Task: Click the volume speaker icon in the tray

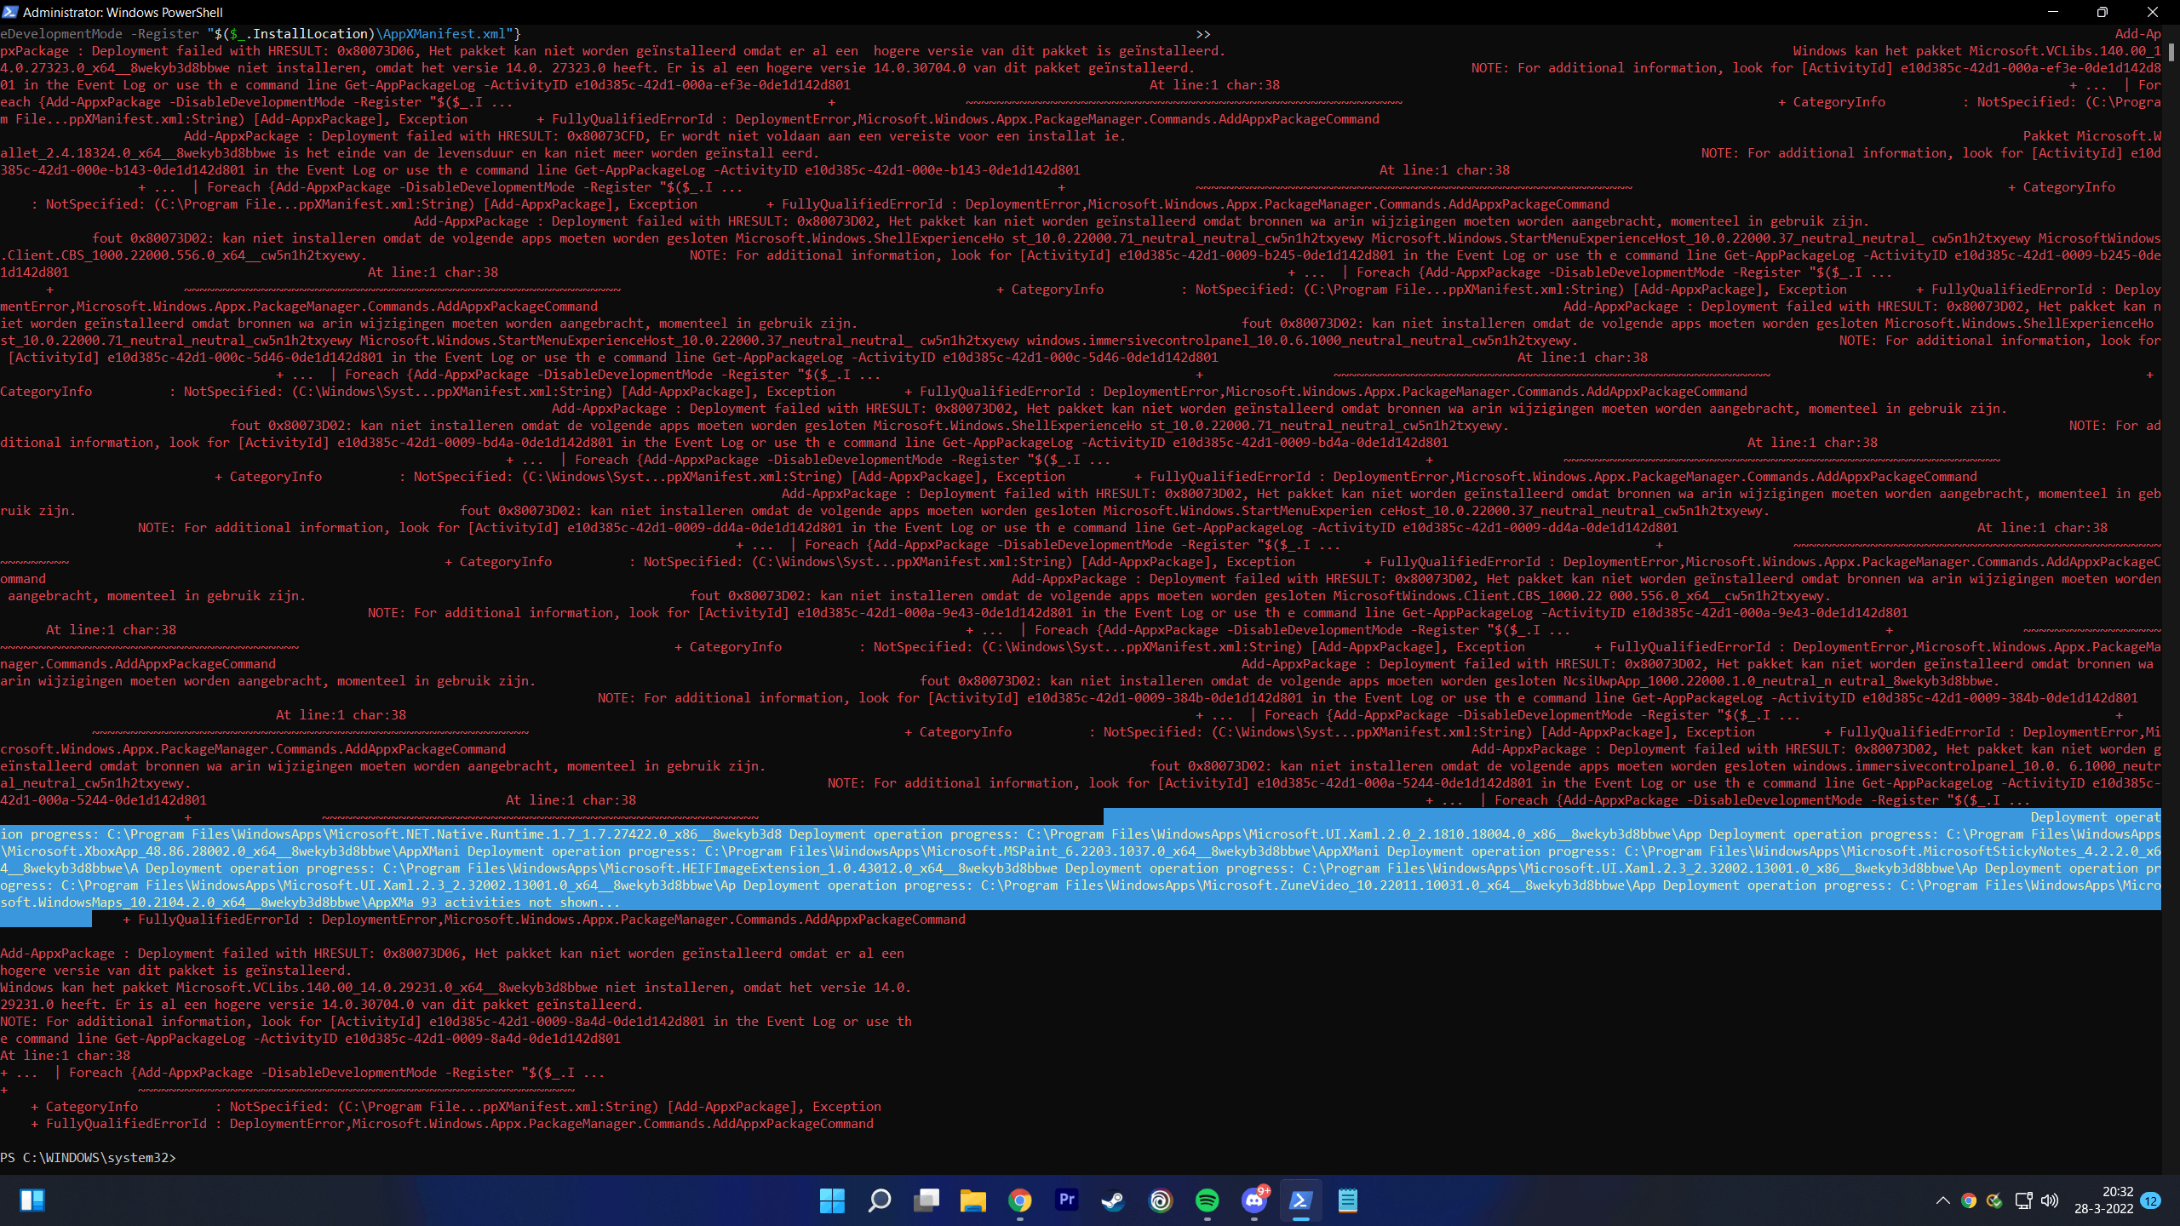Action: tap(2050, 1200)
